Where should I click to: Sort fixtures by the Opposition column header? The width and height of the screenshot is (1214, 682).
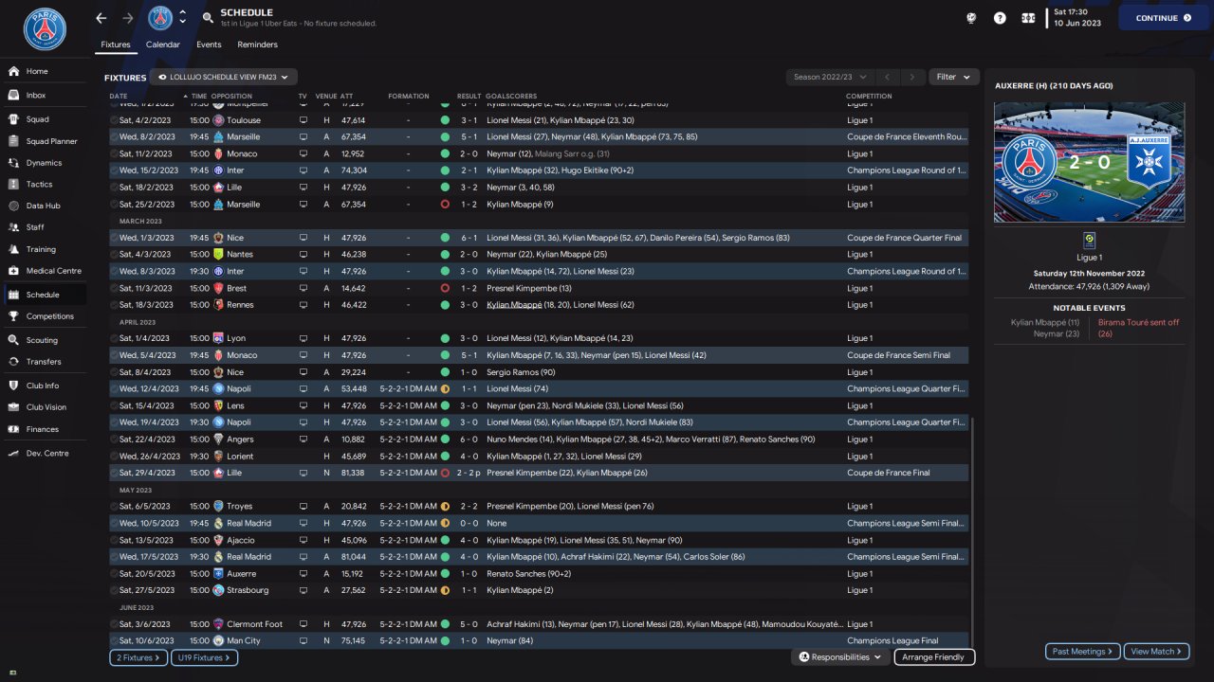[232, 96]
